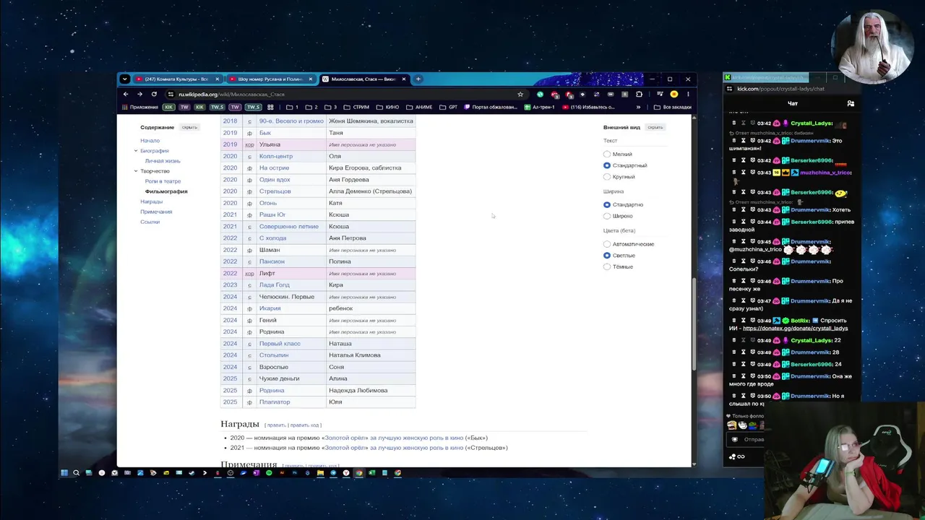The width and height of the screenshot is (925, 520).
Task: Open the Applications bookmarks shortcut
Action: 140,107
